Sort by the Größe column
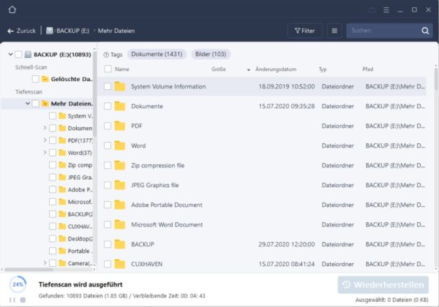This screenshot has width=439, height=307. point(218,69)
